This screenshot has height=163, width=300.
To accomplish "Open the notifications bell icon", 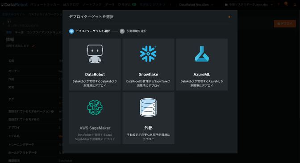I will coord(286,4).
